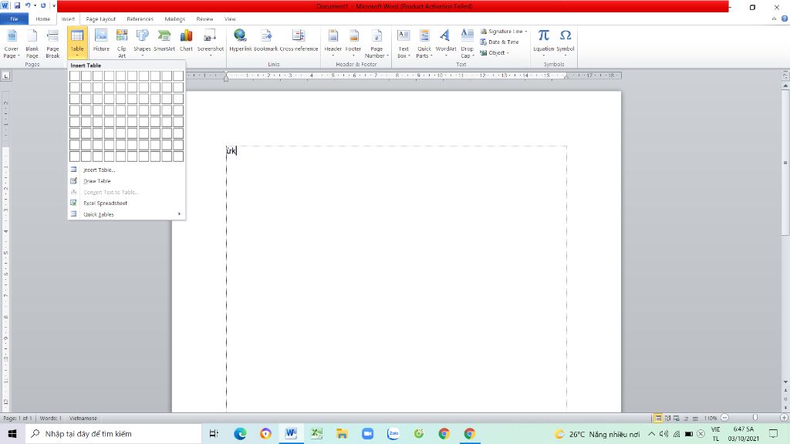Open the 110% zoom level dialog

(x=711, y=419)
